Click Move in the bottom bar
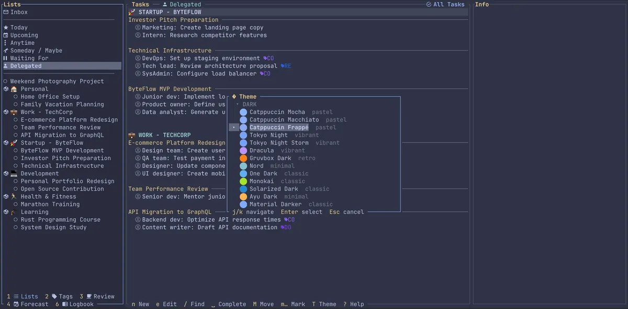Viewport: 628px width, 309px height. (x=263, y=304)
